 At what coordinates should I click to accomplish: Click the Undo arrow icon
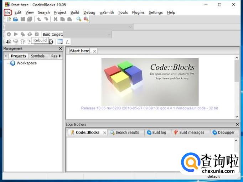coord(39,19)
